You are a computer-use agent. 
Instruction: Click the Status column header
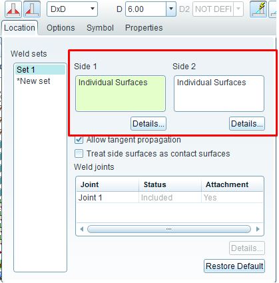[x=170, y=184]
